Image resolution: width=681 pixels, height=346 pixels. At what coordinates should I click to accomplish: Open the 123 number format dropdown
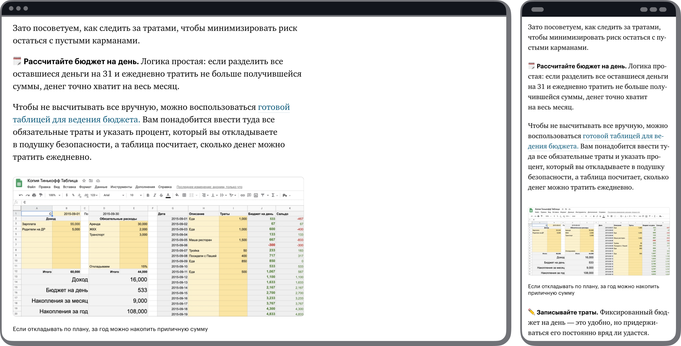94,195
